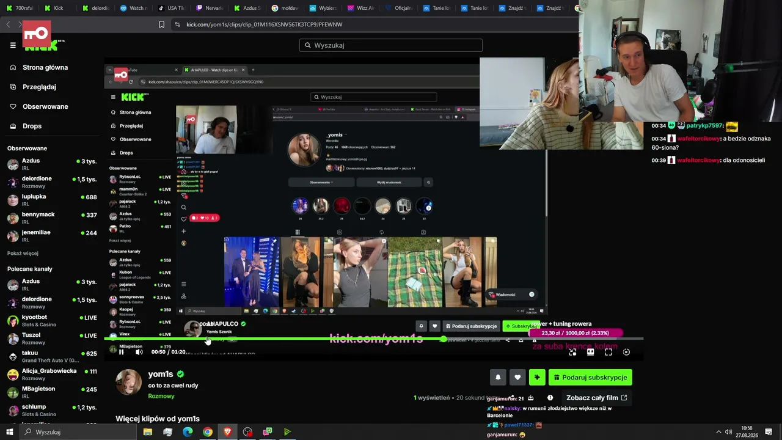Enter fullscreen mode on the clip player

(608, 352)
